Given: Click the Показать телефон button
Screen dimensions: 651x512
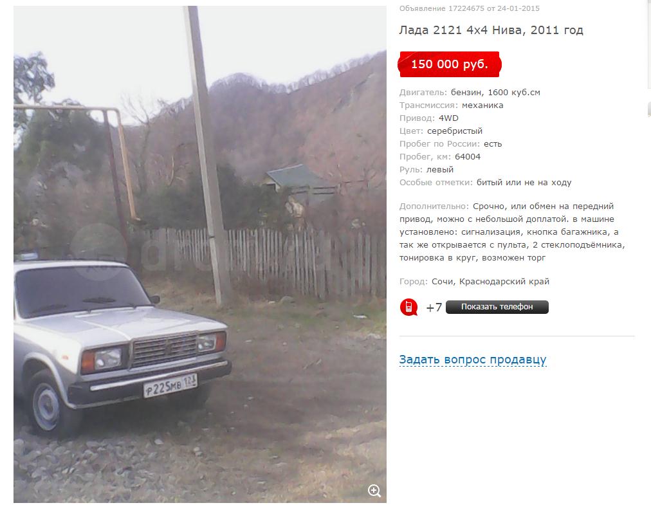Looking at the screenshot, I should click(497, 307).
